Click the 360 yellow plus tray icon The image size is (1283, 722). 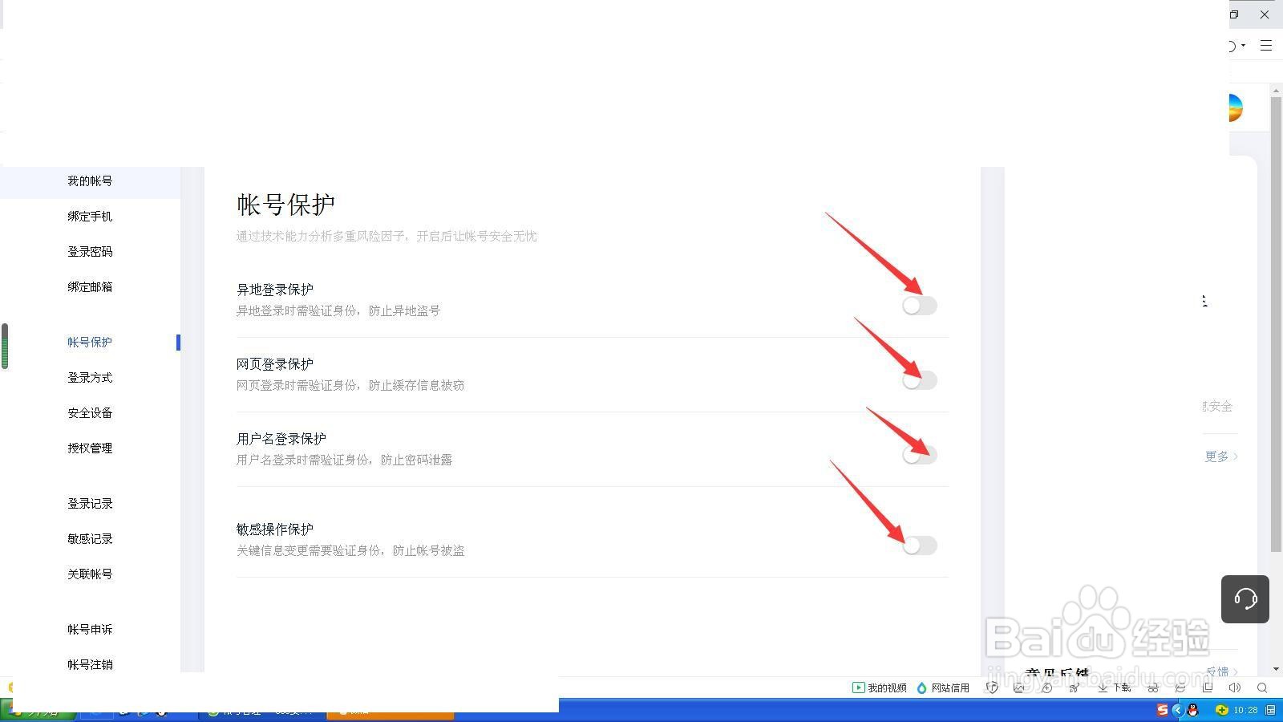tap(1221, 710)
